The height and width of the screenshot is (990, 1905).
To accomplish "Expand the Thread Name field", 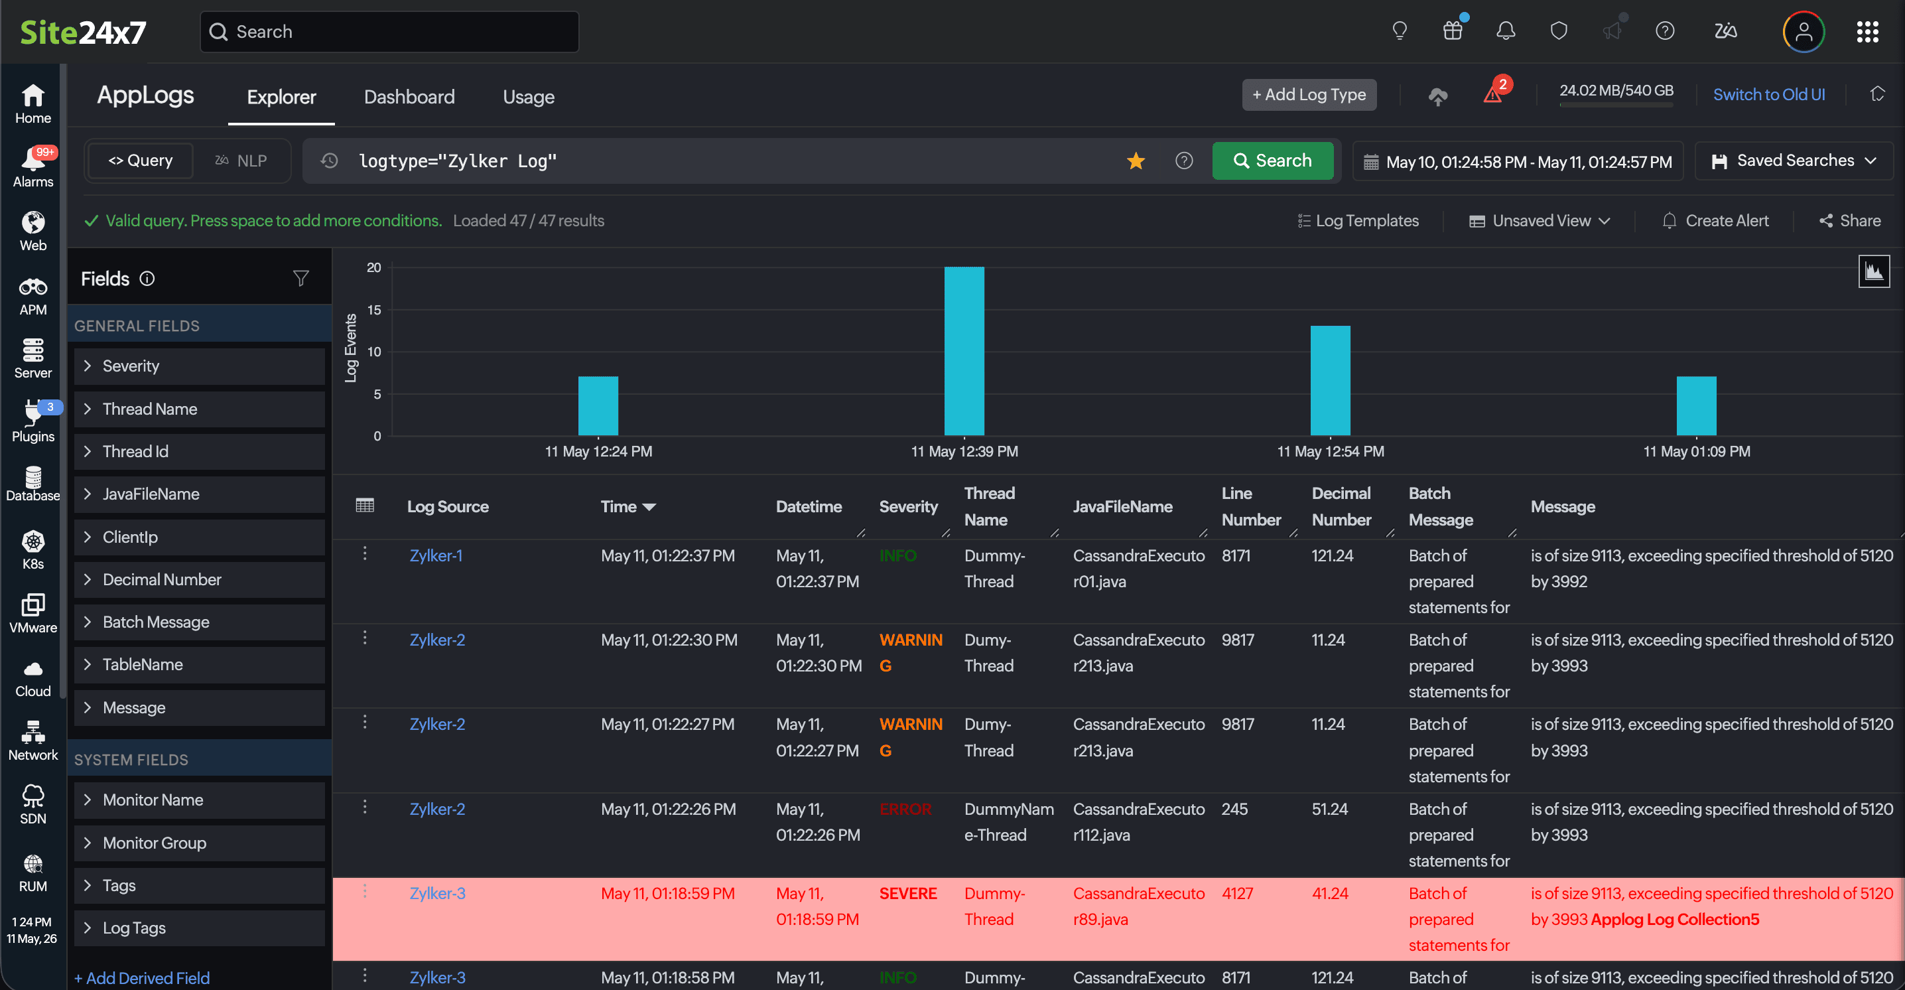I will (199, 409).
